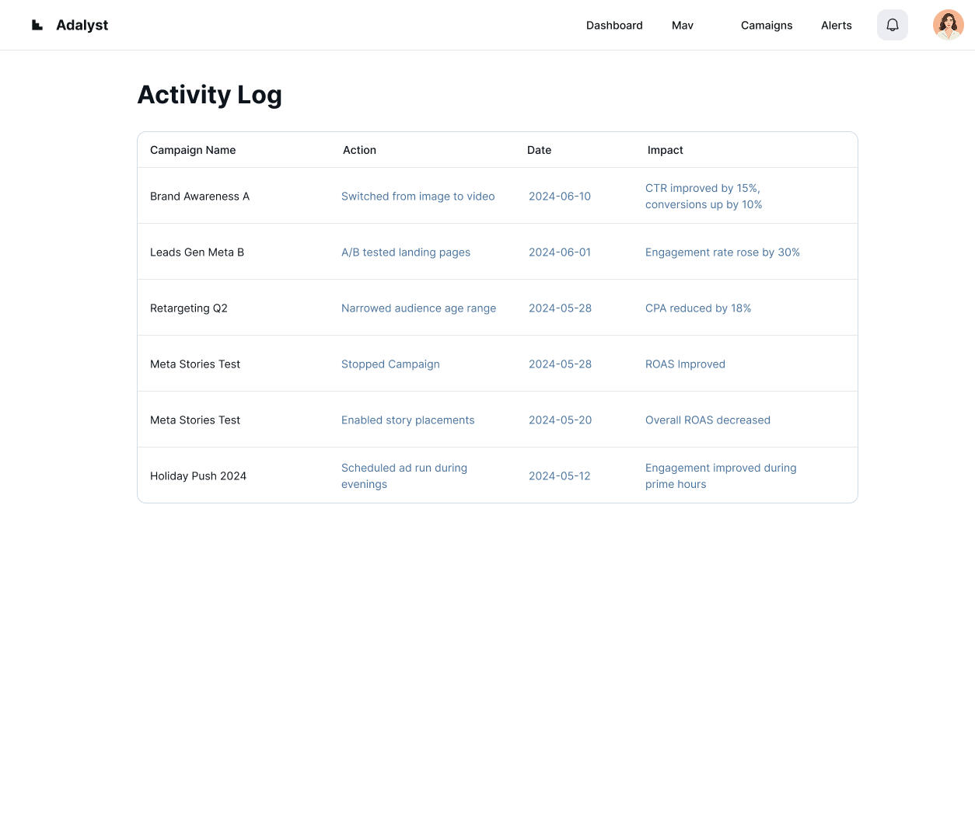The height and width of the screenshot is (829, 975).
Task: Open the Alerts nav item
Action: click(x=836, y=26)
